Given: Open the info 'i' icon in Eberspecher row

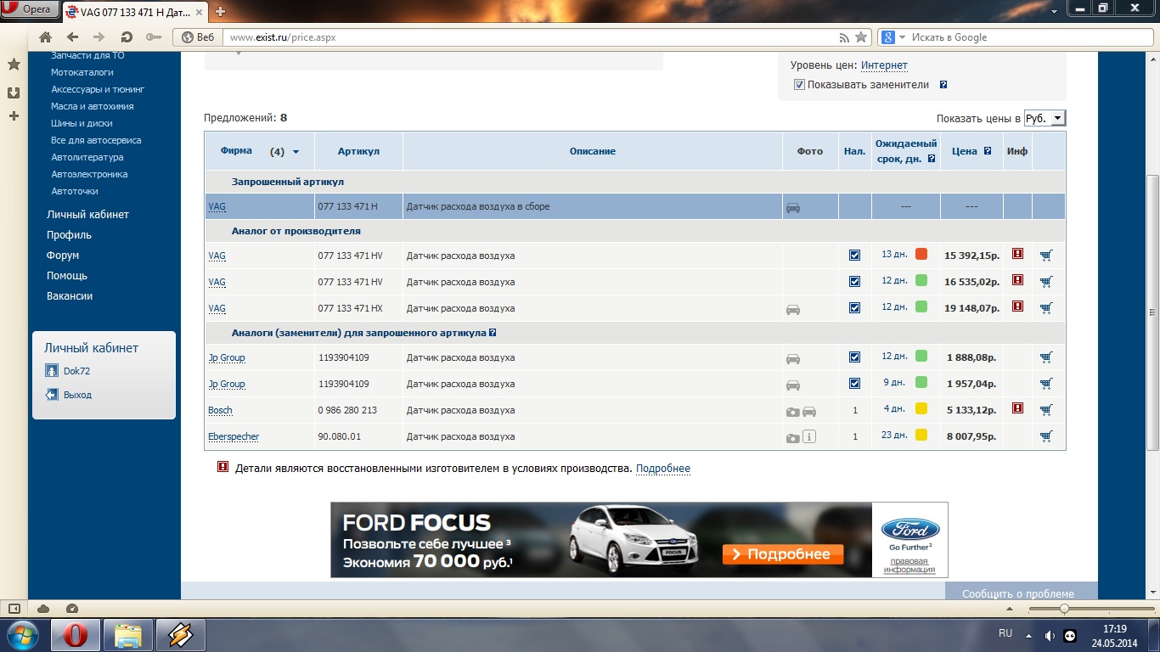Looking at the screenshot, I should (809, 437).
